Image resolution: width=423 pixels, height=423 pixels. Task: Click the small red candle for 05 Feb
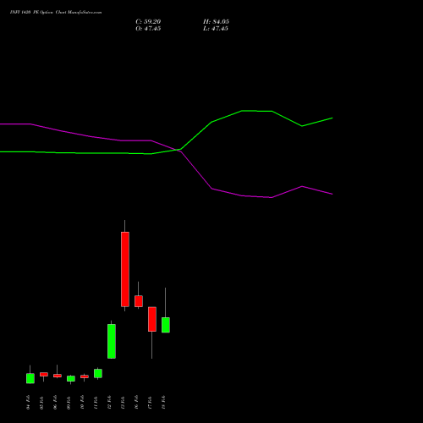pos(44,374)
